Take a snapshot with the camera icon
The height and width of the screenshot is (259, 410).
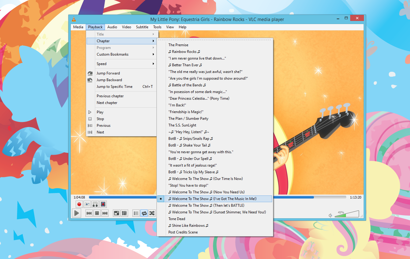[x=87, y=204]
